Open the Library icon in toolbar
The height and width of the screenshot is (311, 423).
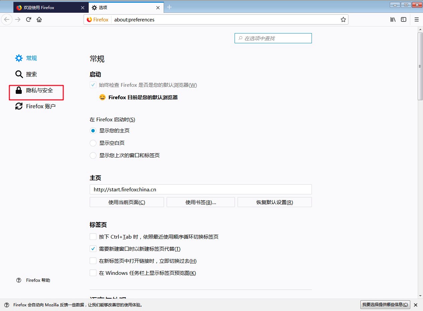[x=393, y=19]
